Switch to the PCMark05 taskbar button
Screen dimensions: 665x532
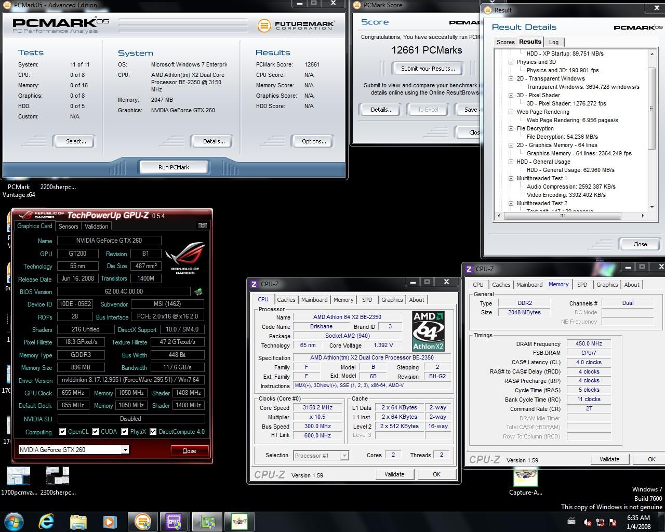coord(142,521)
